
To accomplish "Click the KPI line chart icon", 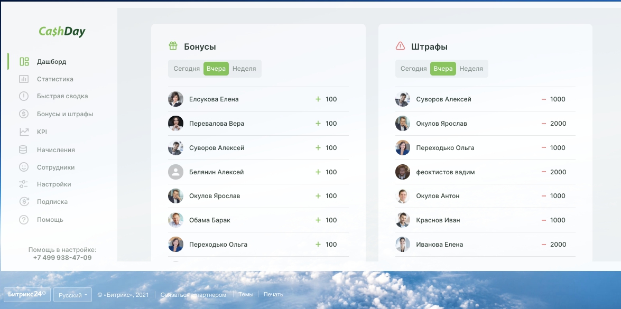I will 24,132.
